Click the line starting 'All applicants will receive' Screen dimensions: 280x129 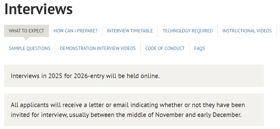127,105
